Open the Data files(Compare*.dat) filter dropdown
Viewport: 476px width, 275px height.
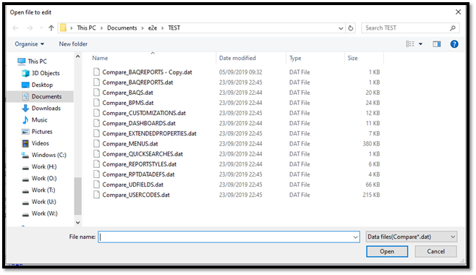(x=412, y=237)
